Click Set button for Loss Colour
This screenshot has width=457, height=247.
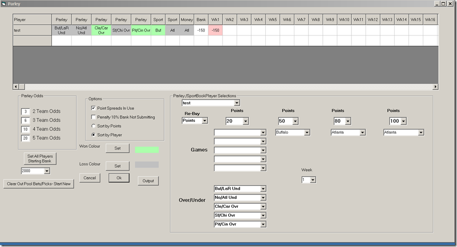tap(117, 166)
